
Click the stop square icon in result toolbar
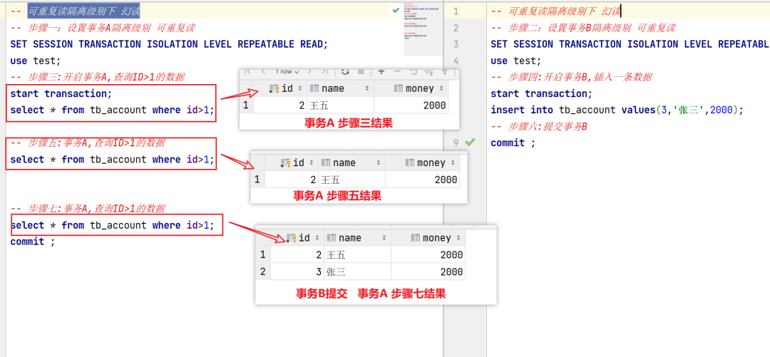pyautogui.click(x=361, y=71)
